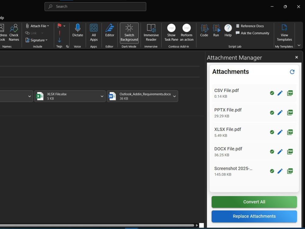Edit name of CSV File.pdf
This screenshot has height=229, width=305.
(x=280, y=93)
